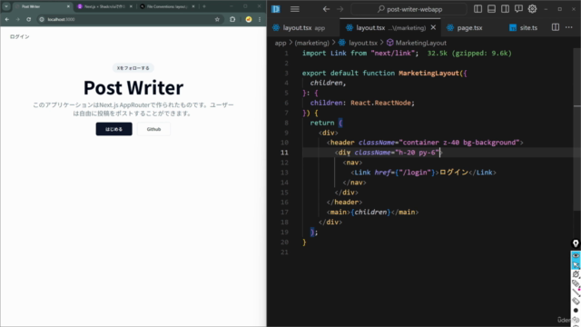The height and width of the screenshot is (327, 581).
Task: Open the Chrome three-dot menu
Action: pyautogui.click(x=260, y=19)
